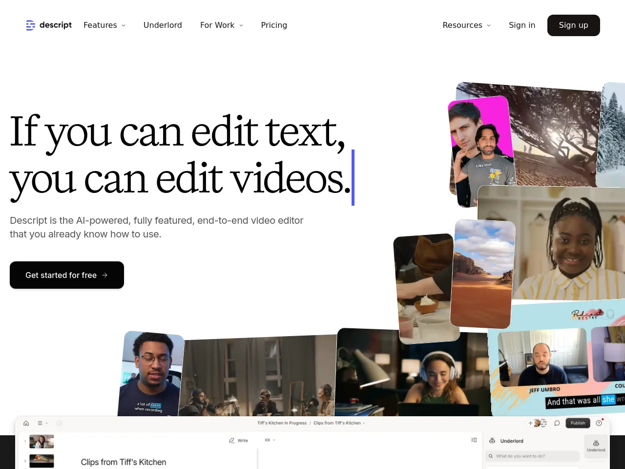
Task: Click the comments speech bubble icon
Action: pos(557,423)
